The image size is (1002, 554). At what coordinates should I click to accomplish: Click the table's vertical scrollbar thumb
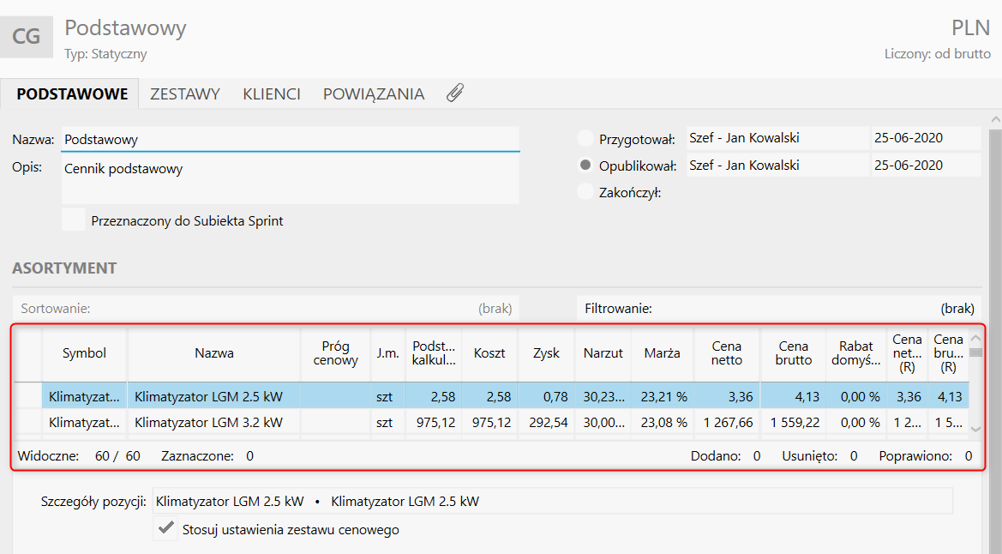pyautogui.click(x=975, y=352)
